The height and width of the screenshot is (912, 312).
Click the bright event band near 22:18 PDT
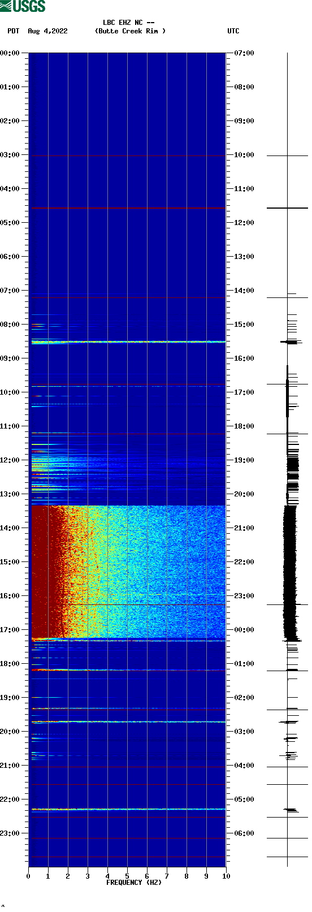click(x=128, y=809)
